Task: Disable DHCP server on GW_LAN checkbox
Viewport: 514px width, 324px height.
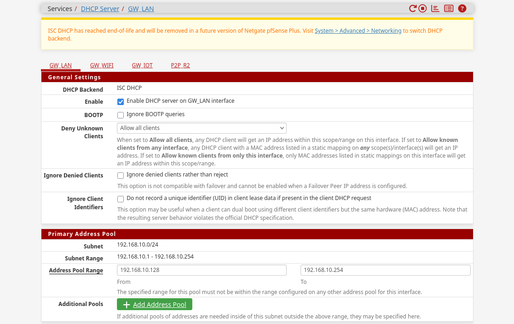Action: pyautogui.click(x=121, y=102)
